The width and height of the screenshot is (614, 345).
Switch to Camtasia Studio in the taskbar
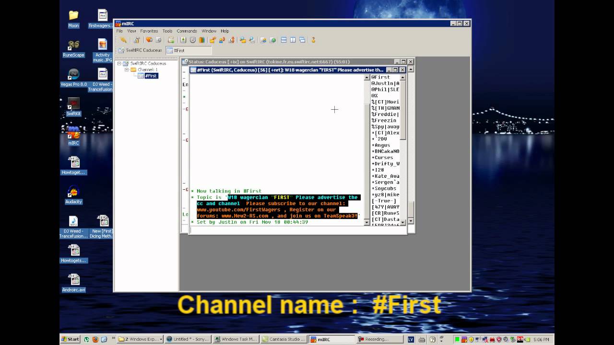tap(284, 339)
